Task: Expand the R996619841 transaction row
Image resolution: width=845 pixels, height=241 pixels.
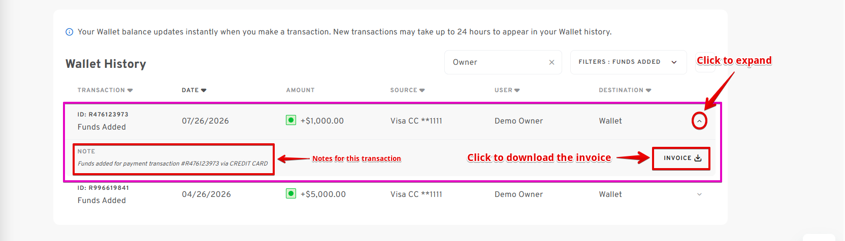Action: pos(699,194)
